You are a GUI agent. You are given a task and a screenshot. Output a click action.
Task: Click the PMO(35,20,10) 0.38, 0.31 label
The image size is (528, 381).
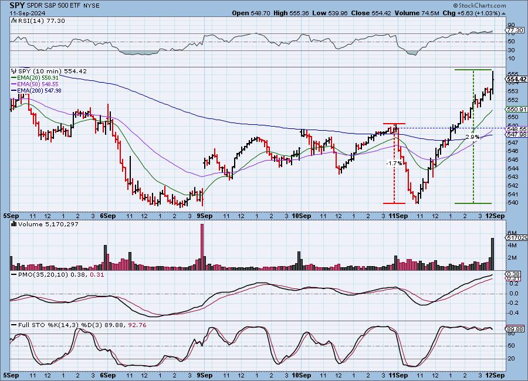tap(61, 275)
